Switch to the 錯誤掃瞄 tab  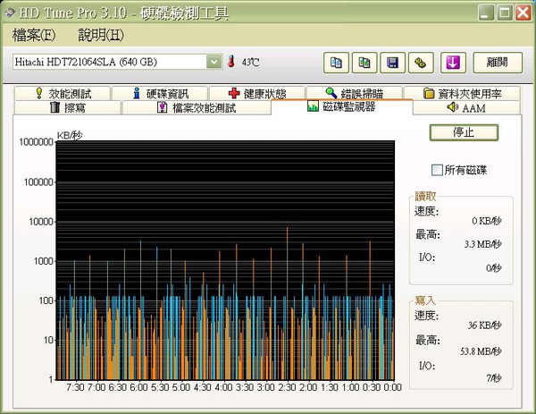[355, 93]
